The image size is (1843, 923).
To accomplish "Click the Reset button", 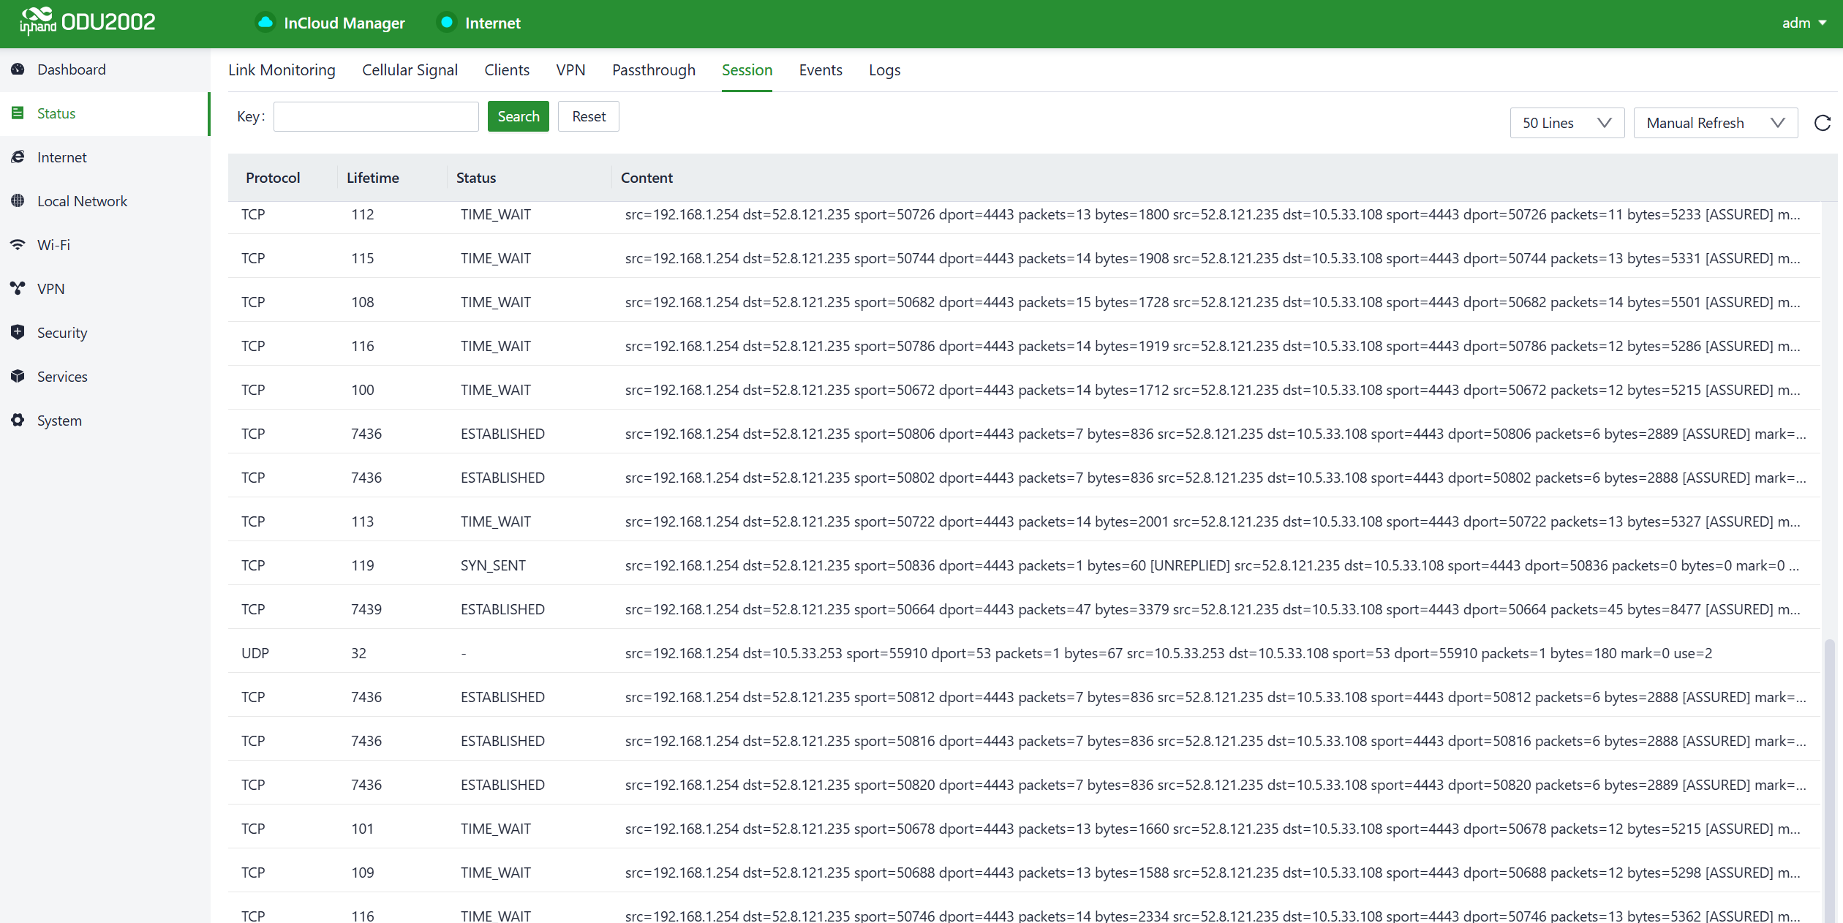I will (588, 116).
